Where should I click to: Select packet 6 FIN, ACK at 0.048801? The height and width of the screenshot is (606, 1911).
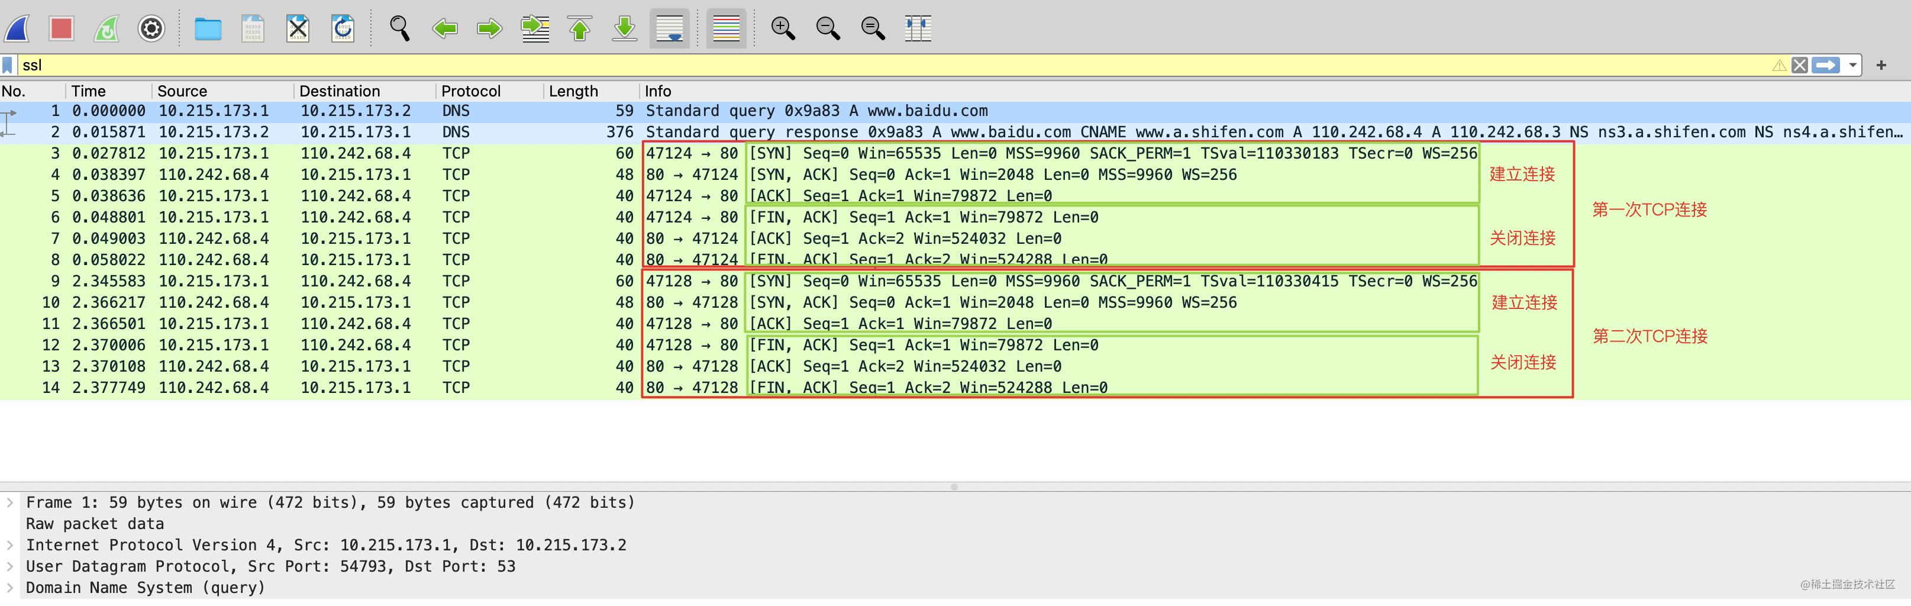tap(956, 218)
